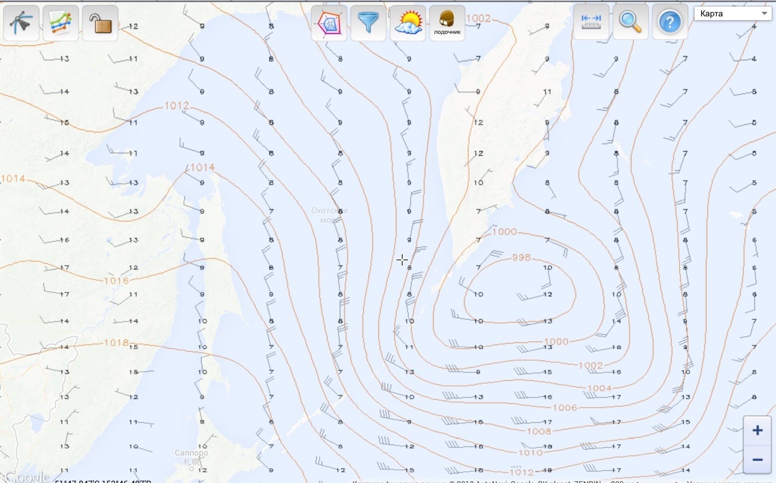The width and height of the screenshot is (776, 483).
Task: Click the magnifying glass search icon
Action: pyautogui.click(x=630, y=22)
